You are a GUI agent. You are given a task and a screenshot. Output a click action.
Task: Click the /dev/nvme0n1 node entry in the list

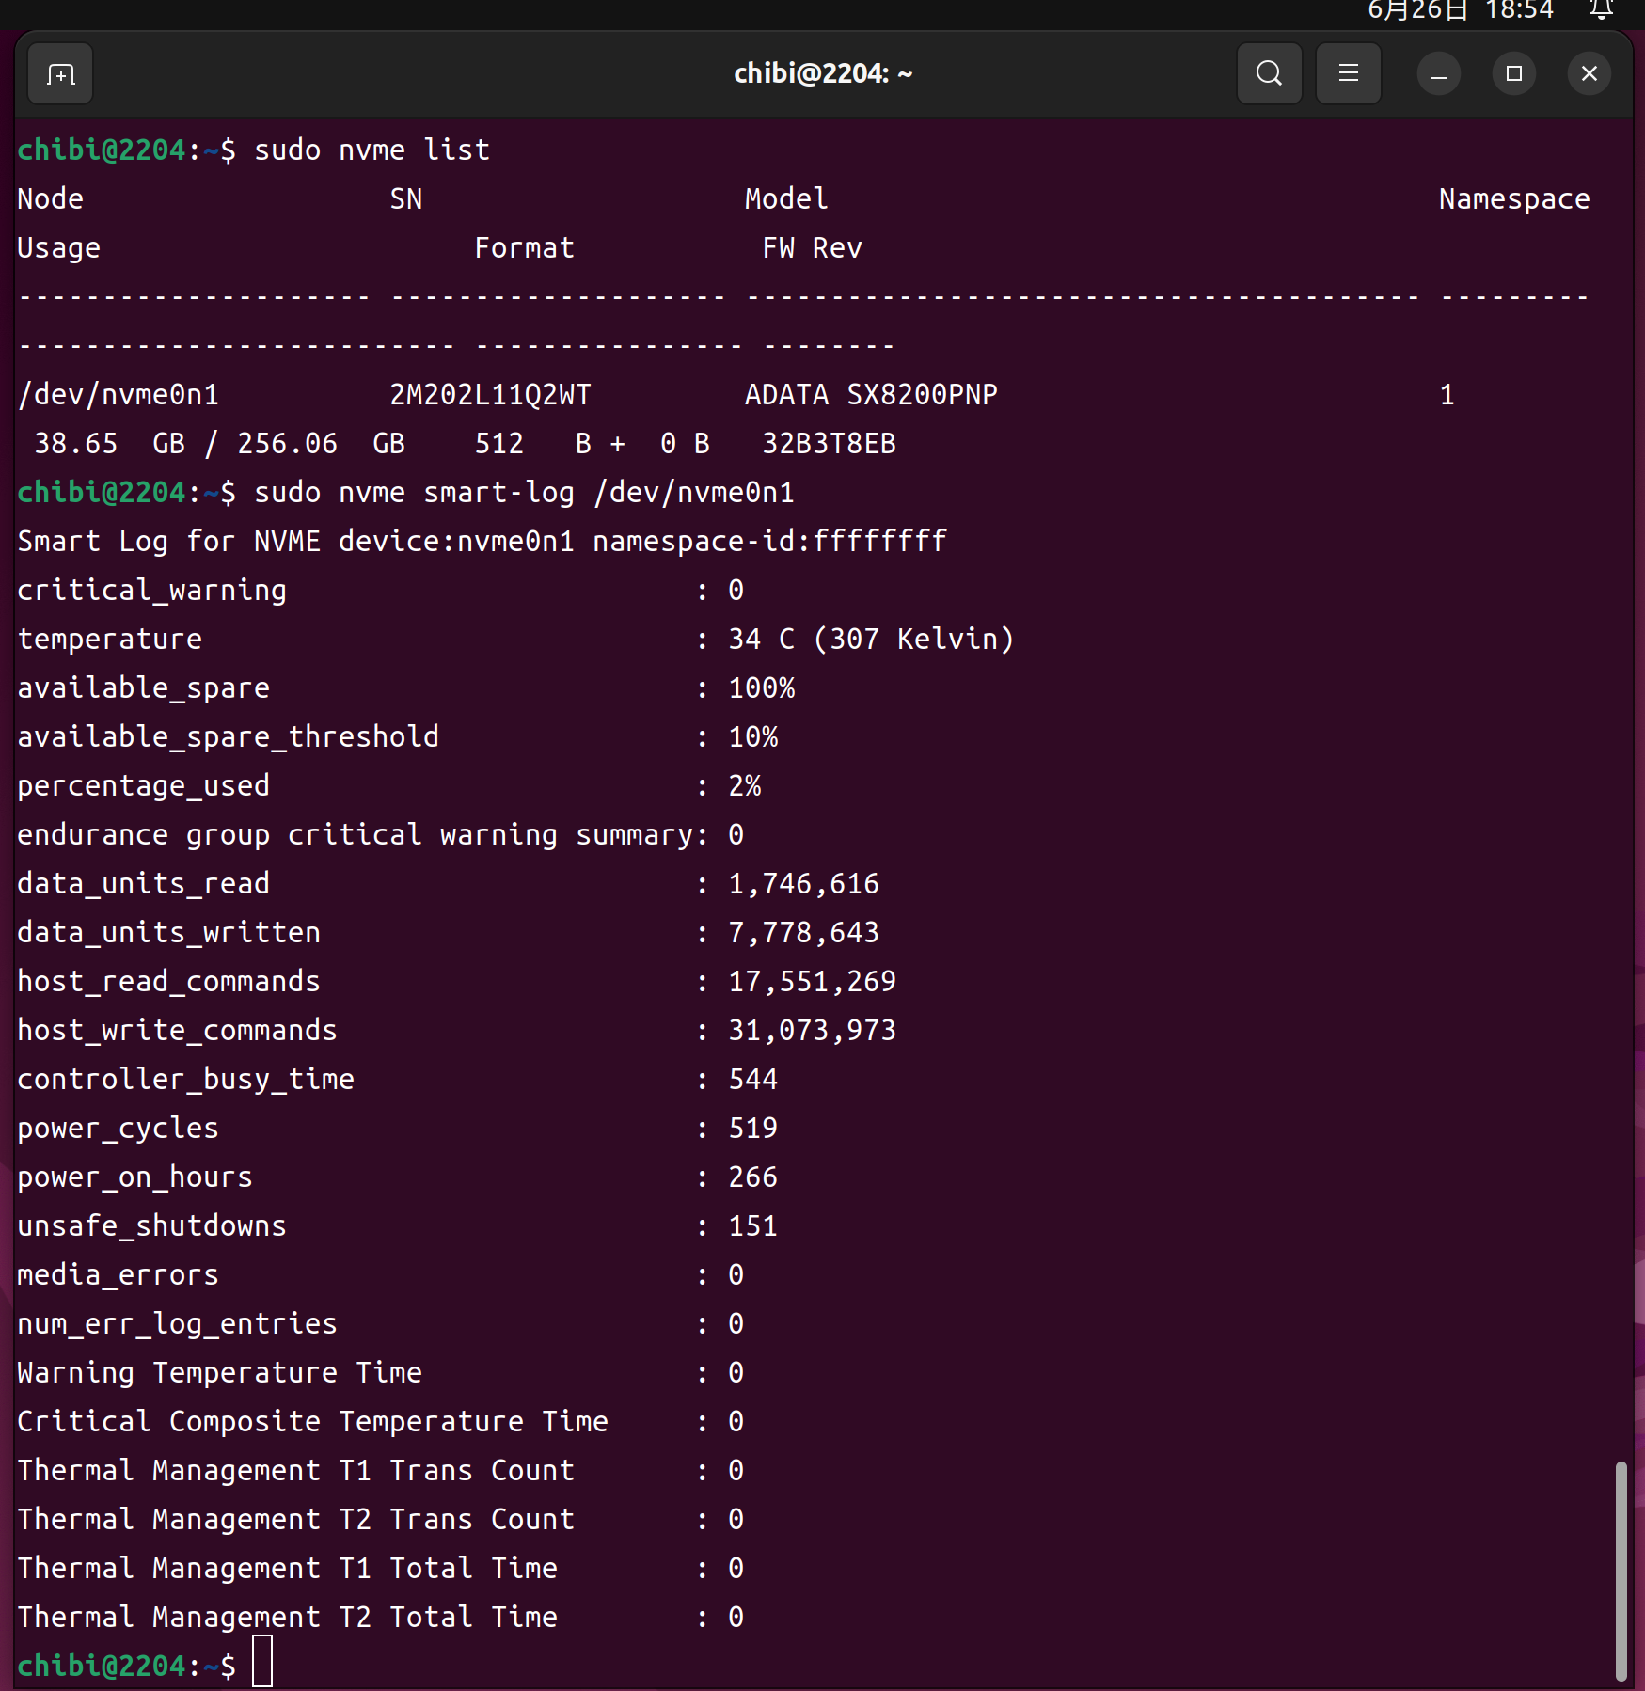(119, 395)
